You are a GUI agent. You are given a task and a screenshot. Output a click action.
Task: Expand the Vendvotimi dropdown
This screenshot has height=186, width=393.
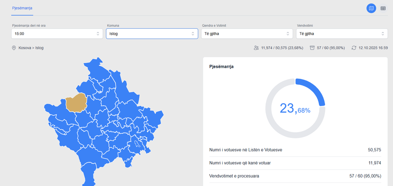(x=342, y=34)
